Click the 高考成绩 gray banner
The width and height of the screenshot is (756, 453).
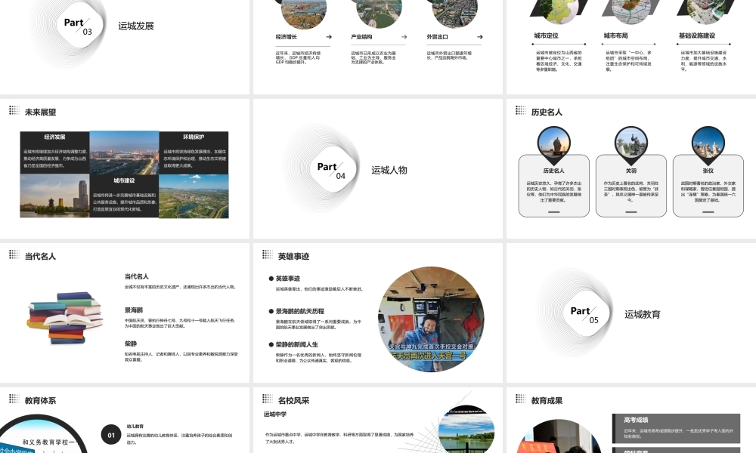tap(676, 427)
